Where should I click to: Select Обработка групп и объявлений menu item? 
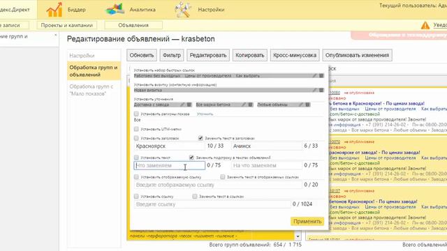(x=94, y=71)
